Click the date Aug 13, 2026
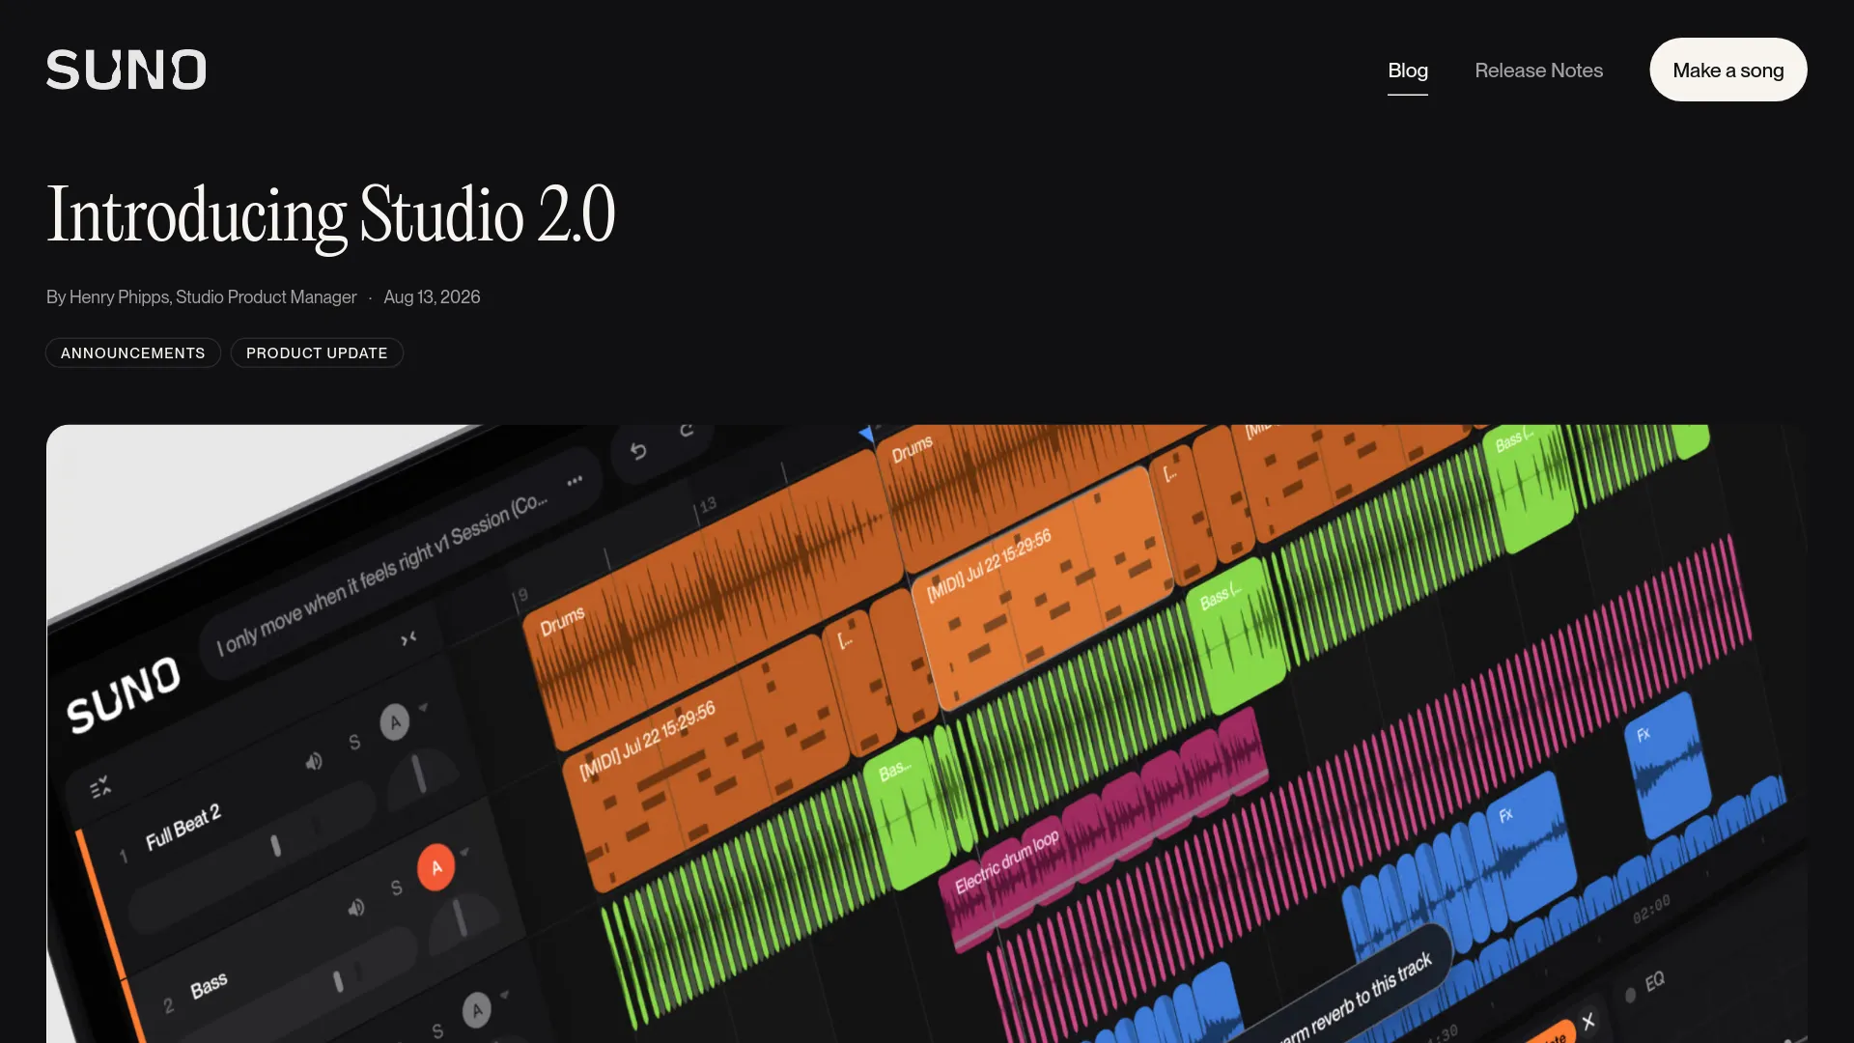Image resolution: width=1854 pixels, height=1043 pixels. [x=432, y=297]
